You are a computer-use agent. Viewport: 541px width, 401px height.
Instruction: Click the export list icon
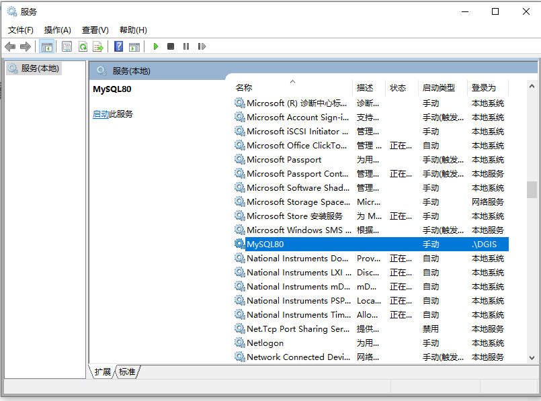(97, 46)
